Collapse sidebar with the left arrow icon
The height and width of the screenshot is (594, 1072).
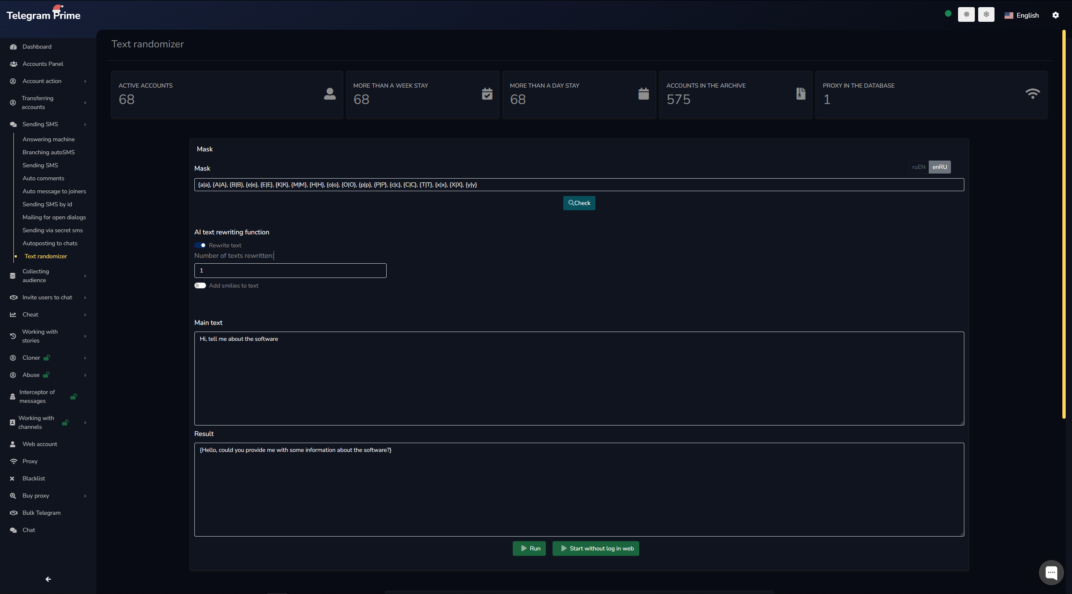48,579
